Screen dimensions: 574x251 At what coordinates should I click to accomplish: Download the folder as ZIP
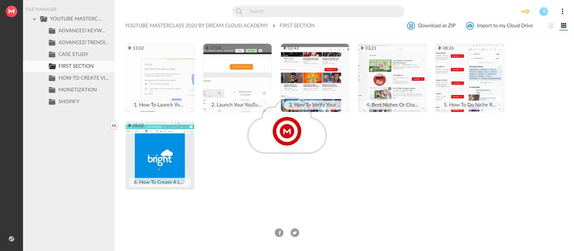pyautogui.click(x=432, y=26)
